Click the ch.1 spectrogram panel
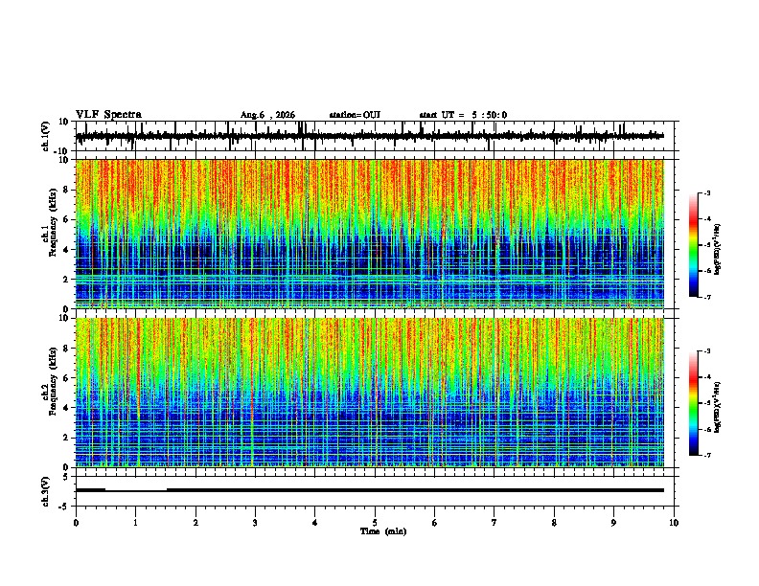 coord(370,234)
